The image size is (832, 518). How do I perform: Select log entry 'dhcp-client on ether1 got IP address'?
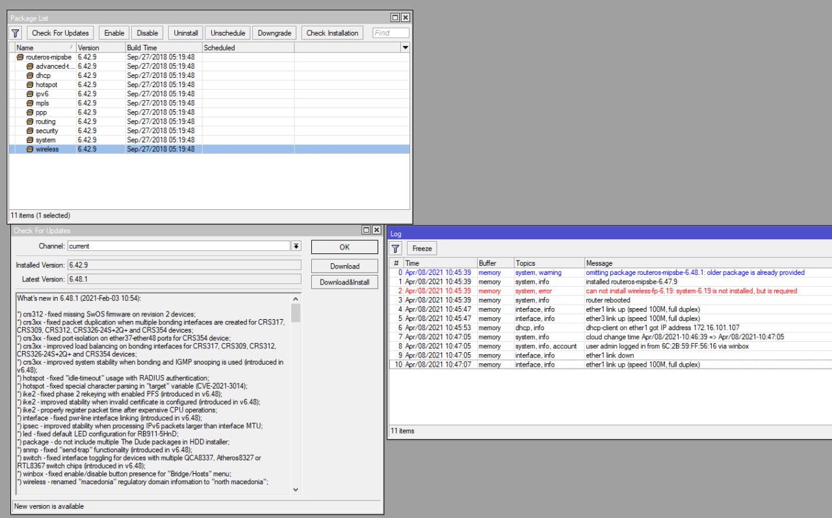(610, 328)
